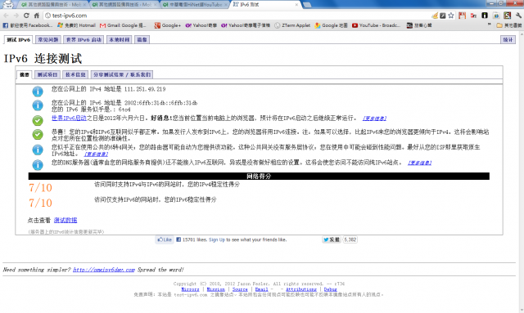This screenshot has height=313, width=524.
Task: Open the Yahoo mail bookmark
Action: tap(246, 25)
